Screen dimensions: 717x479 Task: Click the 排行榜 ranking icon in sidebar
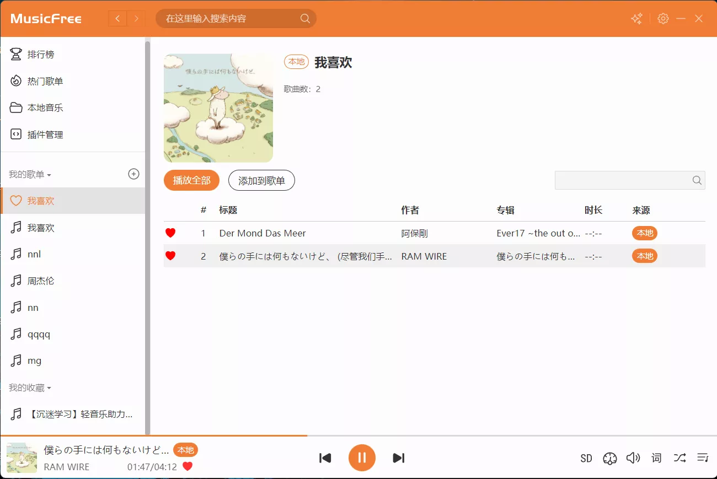15,54
